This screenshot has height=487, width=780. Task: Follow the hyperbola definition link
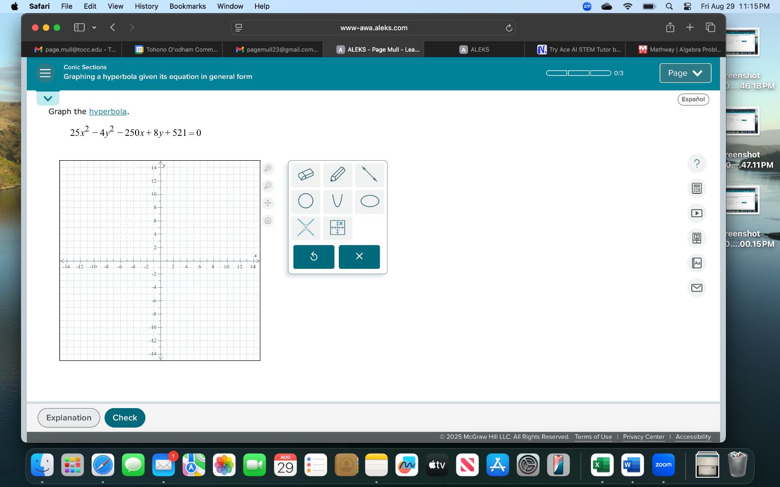coord(108,112)
